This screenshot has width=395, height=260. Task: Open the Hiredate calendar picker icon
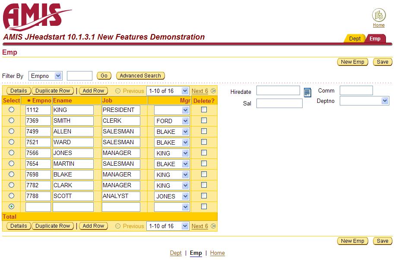[x=307, y=92]
